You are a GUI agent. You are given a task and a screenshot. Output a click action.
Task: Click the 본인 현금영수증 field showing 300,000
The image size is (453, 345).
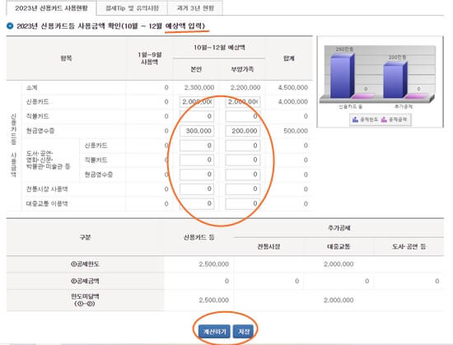coord(197,131)
